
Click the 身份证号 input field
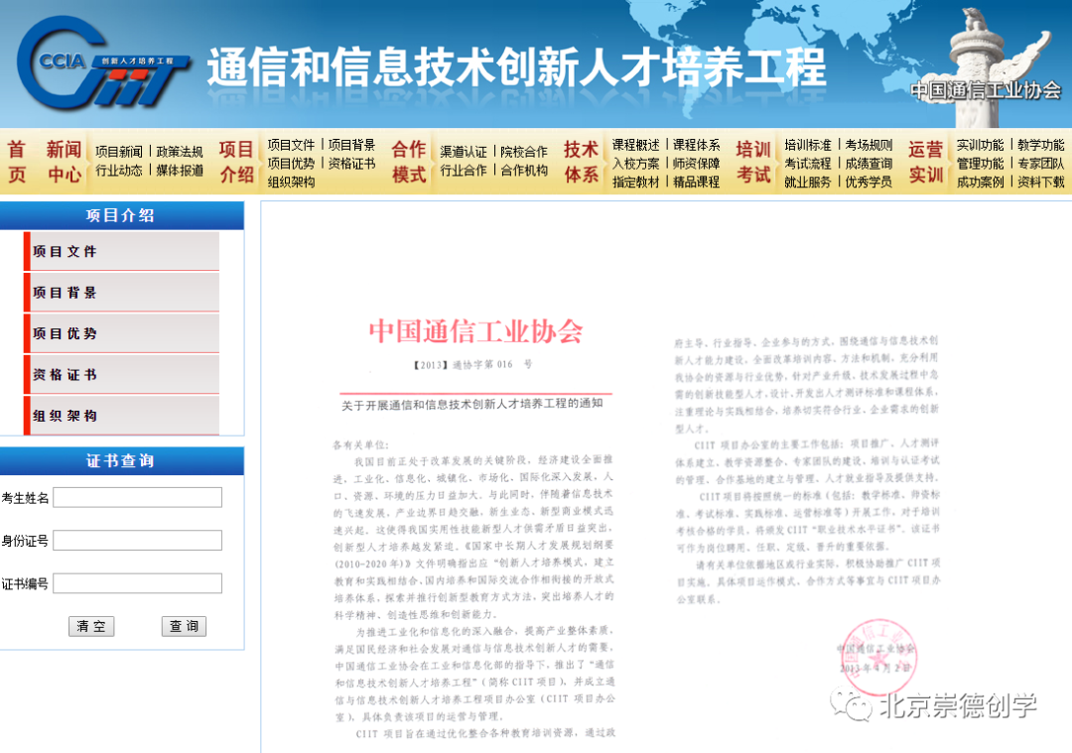coord(137,541)
